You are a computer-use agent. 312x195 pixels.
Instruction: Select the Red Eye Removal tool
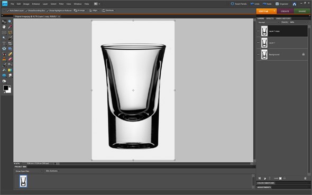(x=4, y=54)
